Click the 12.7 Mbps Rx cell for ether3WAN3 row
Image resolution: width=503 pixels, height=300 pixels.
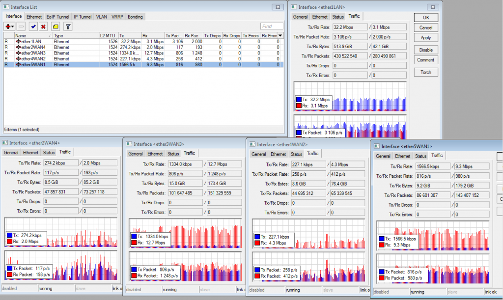154,53
